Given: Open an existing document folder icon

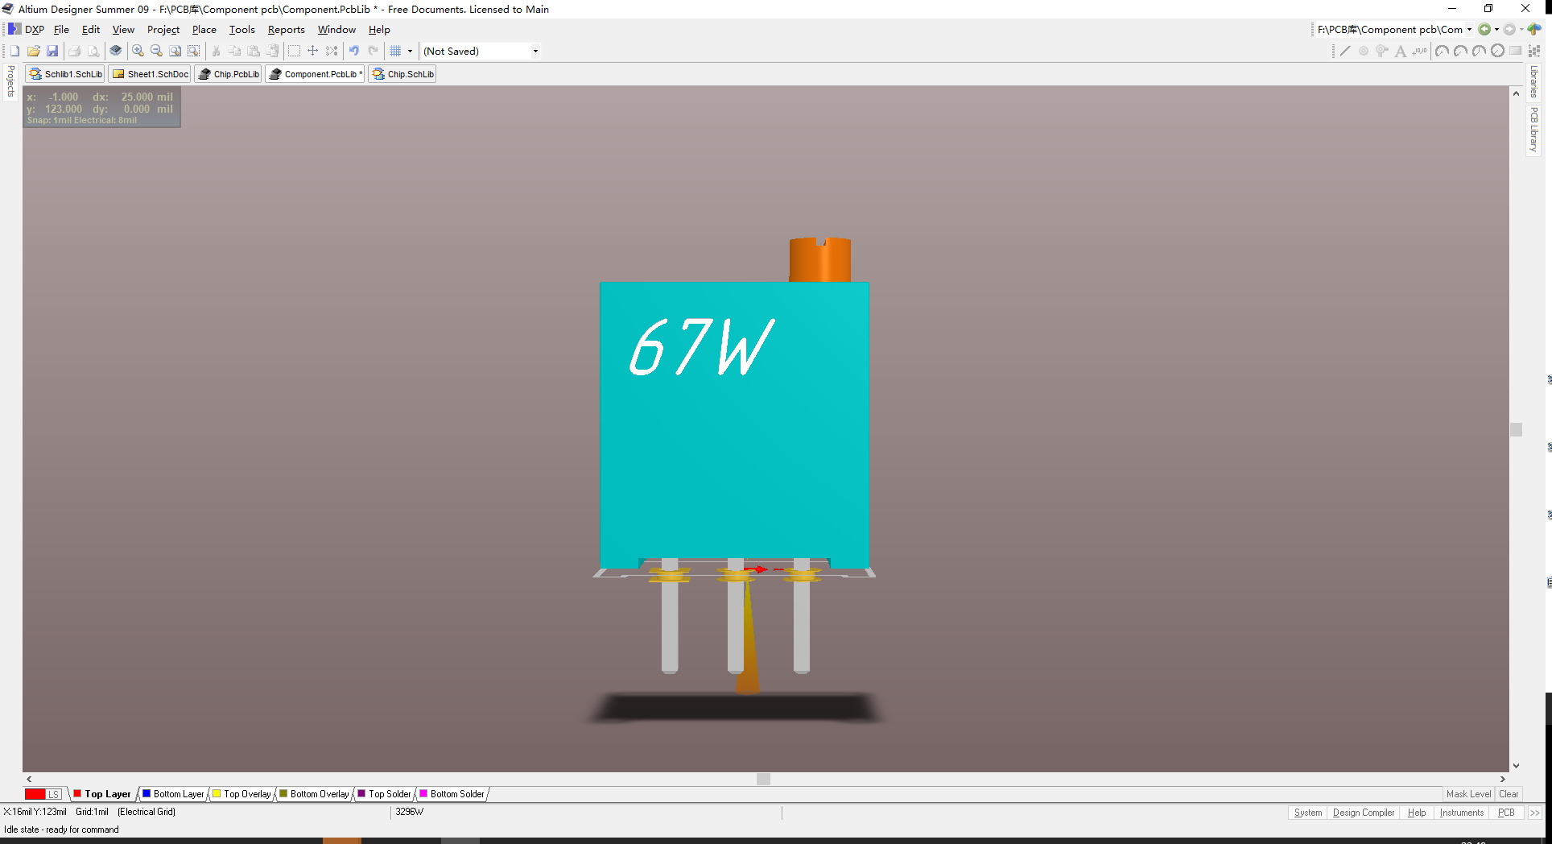Looking at the screenshot, I should pos(34,51).
